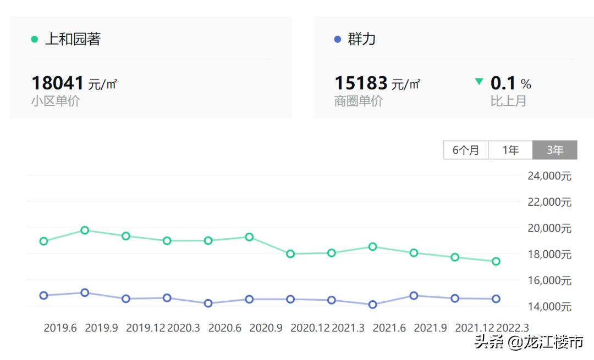Select the 6个月 time range tab
594x360 pixels.
click(x=466, y=150)
